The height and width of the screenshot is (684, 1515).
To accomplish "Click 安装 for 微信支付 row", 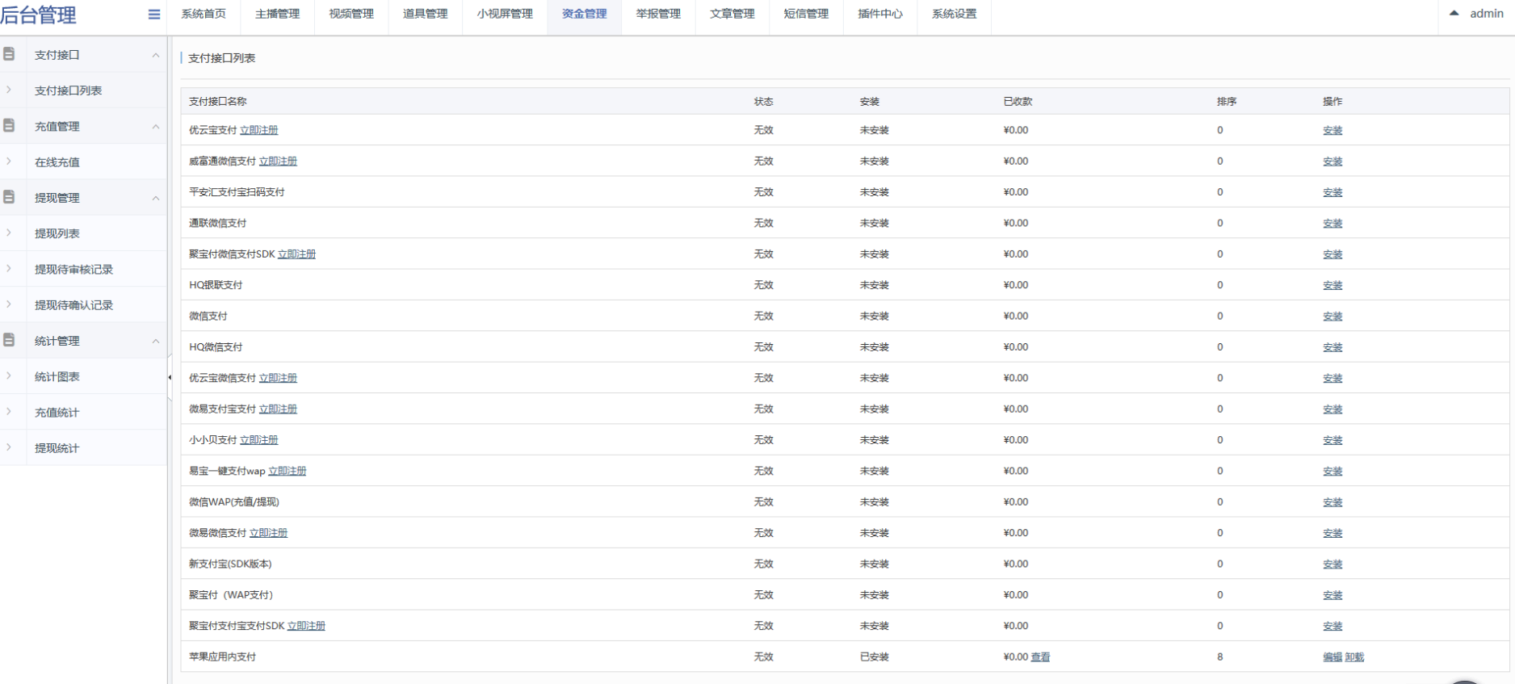I will [x=1332, y=317].
